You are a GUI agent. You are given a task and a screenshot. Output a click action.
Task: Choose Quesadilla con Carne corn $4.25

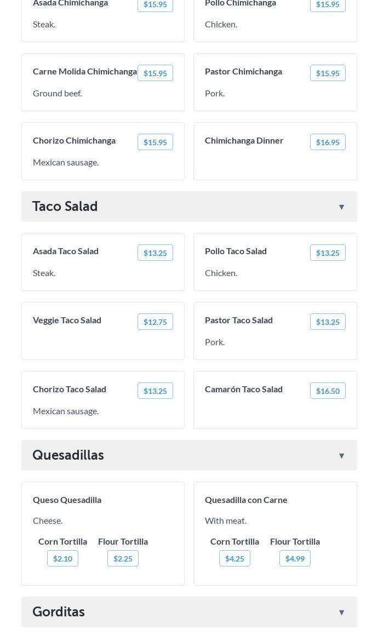(x=234, y=559)
